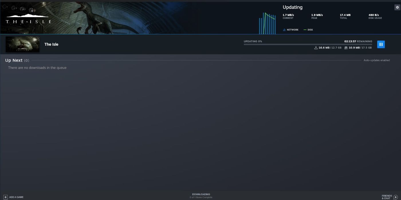Click the disk drive icon beside 10.9 MB
This screenshot has height=200, width=401.
(x=346, y=48)
